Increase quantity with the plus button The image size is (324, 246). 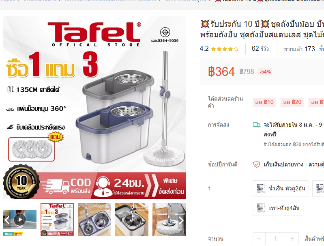292,239
